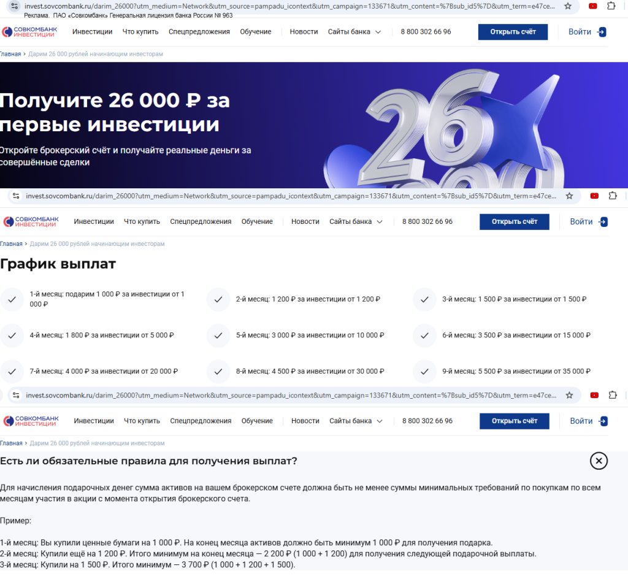Expand Сайты банка dropdown above График выплат
The height and width of the screenshot is (576, 628).
[356, 222]
